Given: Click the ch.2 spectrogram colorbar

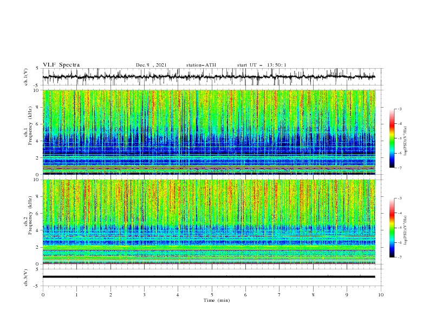Looking at the screenshot, I should 392,228.
